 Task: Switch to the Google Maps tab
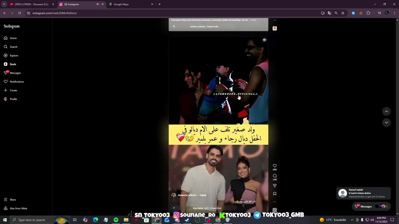click(x=131, y=4)
